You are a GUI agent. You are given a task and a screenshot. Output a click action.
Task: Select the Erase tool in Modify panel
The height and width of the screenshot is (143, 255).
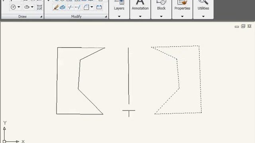coord(56,7)
